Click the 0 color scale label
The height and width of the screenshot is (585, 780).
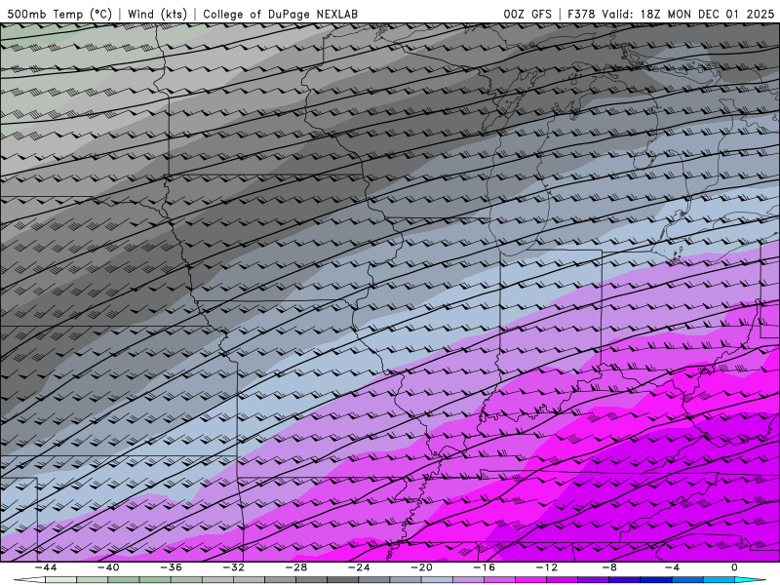point(735,567)
